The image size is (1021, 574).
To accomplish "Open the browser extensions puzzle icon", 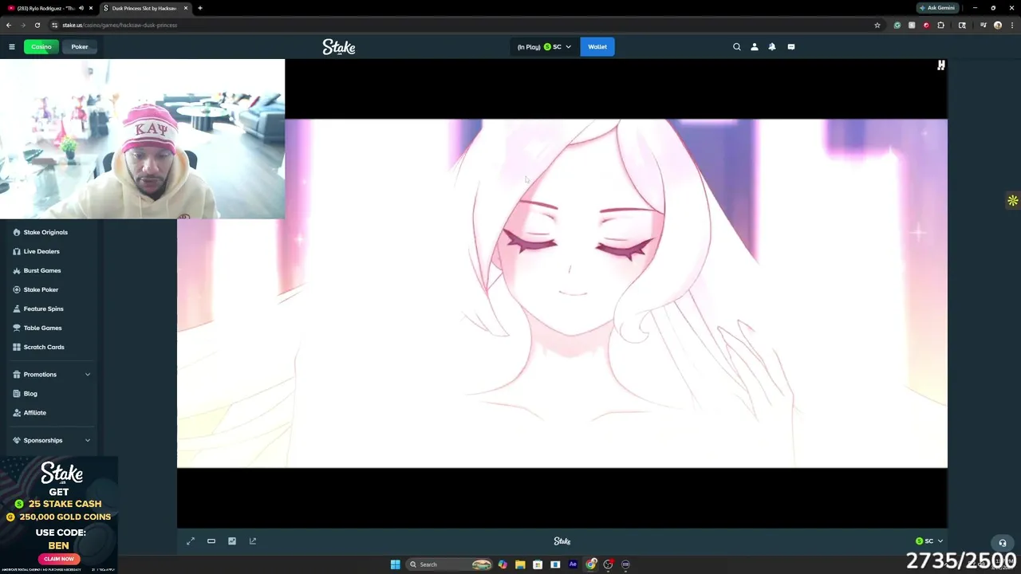I will pos(940,25).
